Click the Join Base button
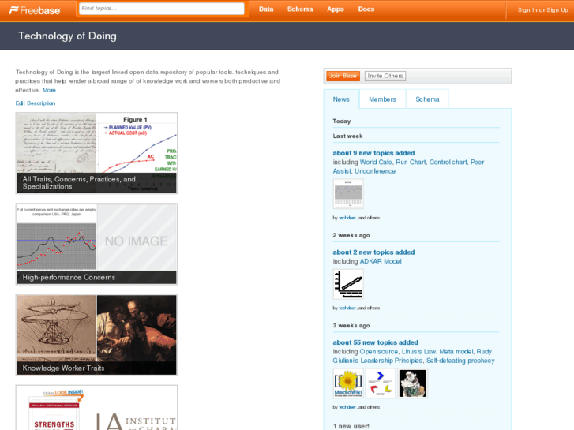This screenshot has height=430, width=574. click(x=343, y=76)
